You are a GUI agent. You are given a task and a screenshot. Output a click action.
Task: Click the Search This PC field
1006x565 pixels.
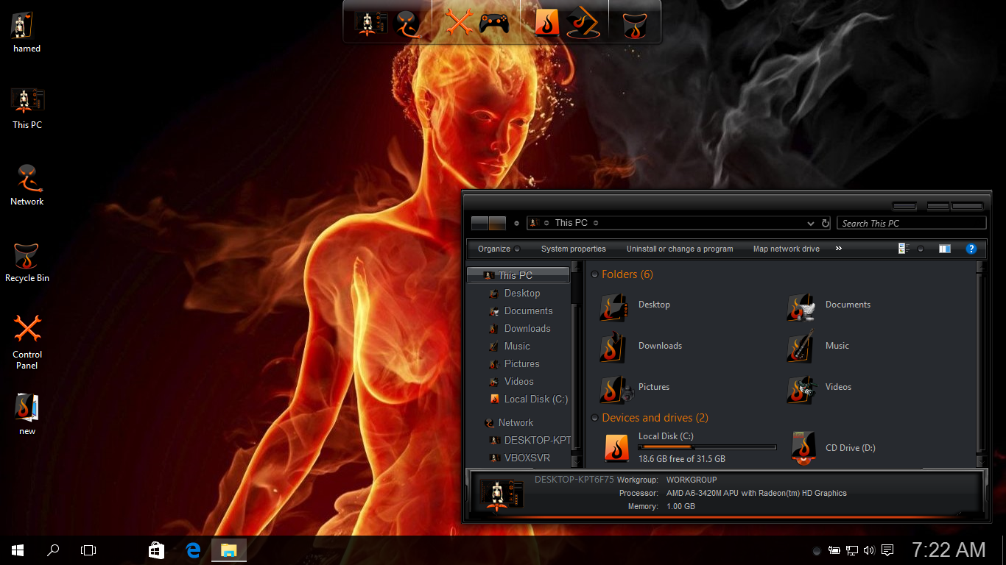pyautogui.click(x=910, y=223)
